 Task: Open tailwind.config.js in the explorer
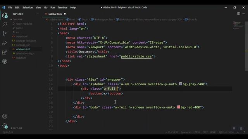click(25, 53)
